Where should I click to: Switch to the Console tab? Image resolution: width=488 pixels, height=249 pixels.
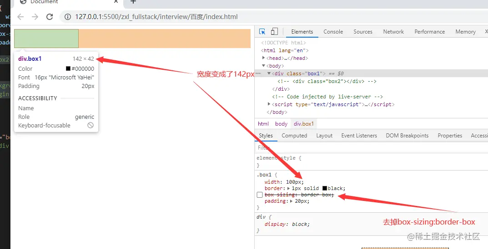tap(333, 32)
